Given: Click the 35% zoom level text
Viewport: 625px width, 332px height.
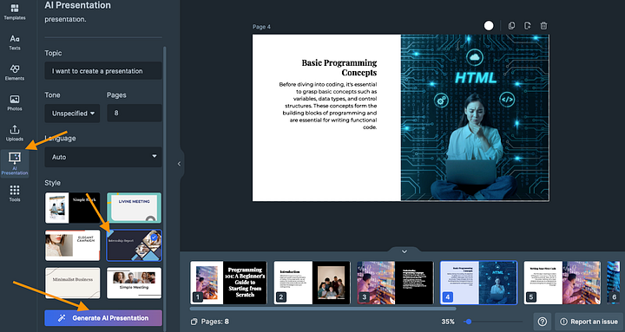Looking at the screenshot, I should pyautogui.click(x=448, y=322).
